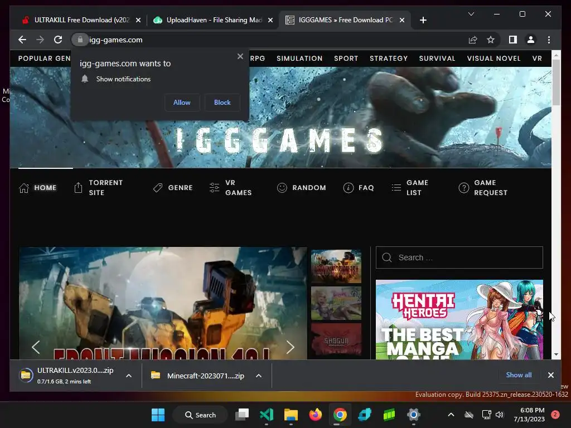Click the page vertical scrollbar
Viewport: 571px width, 428px height.
coord(556,82)
